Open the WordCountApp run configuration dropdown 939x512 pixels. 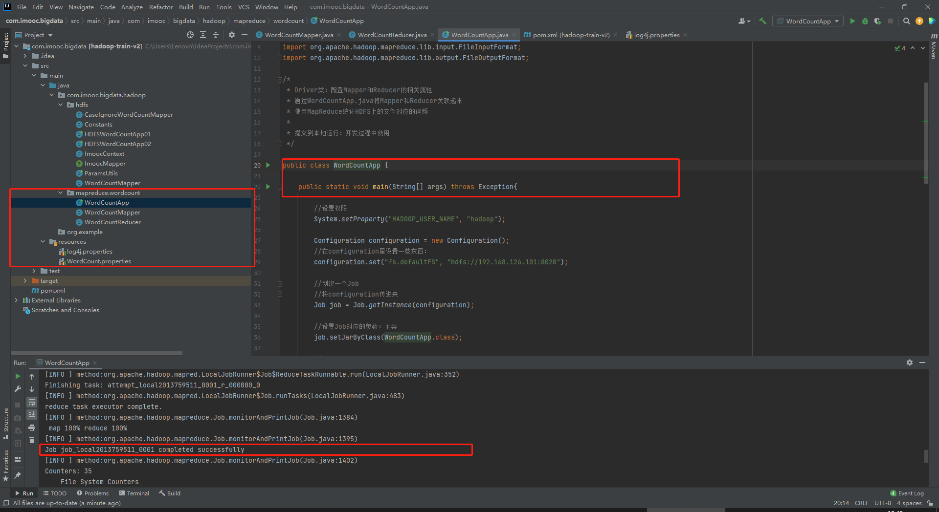coord(808,21)
